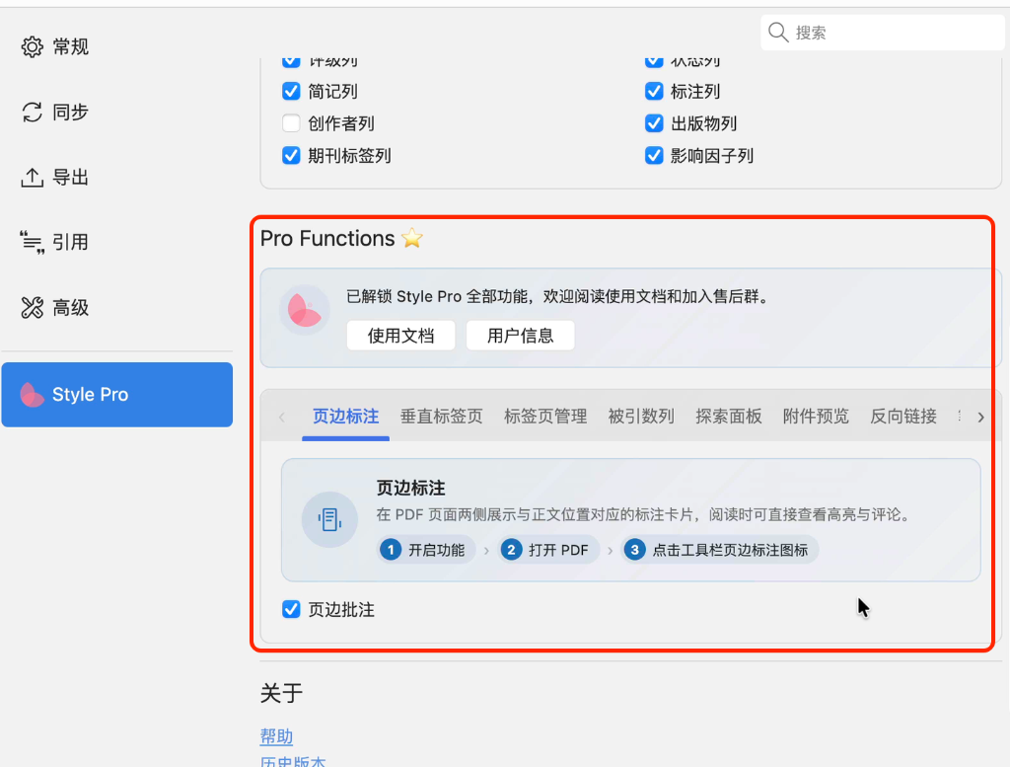Viewport: 1010px width, 767px height.
Task: Click the magnifier icon in search box
Action: 778,33
